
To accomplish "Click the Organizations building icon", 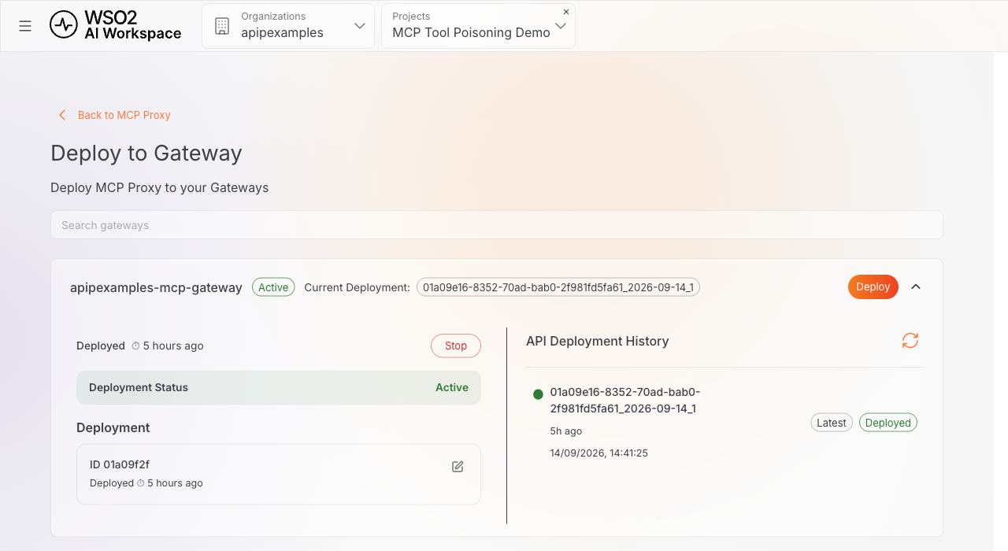I will click(222, 26).
